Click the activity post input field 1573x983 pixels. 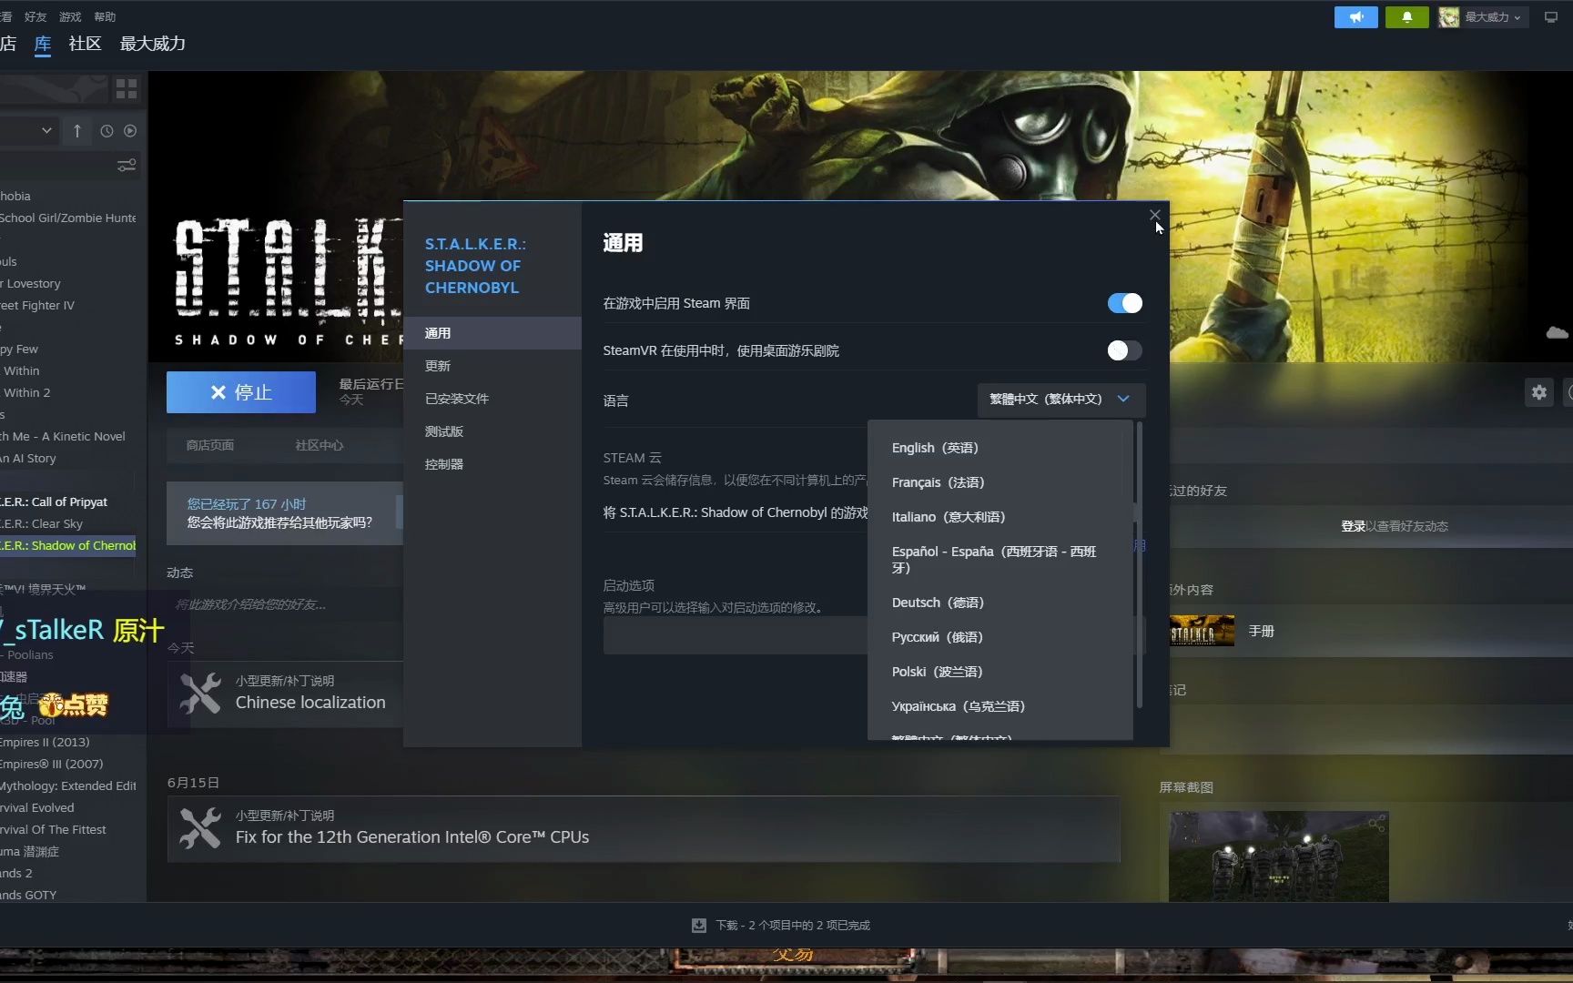[284, 604]
